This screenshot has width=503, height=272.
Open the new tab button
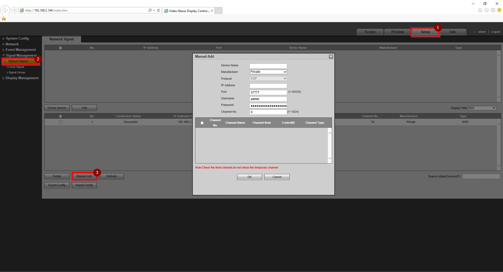coord(218,11)
